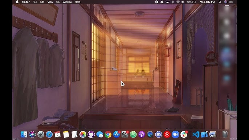Open the volume control in menu bar
The width and height of the screenshot is (249, 140).
coord(183,2)
